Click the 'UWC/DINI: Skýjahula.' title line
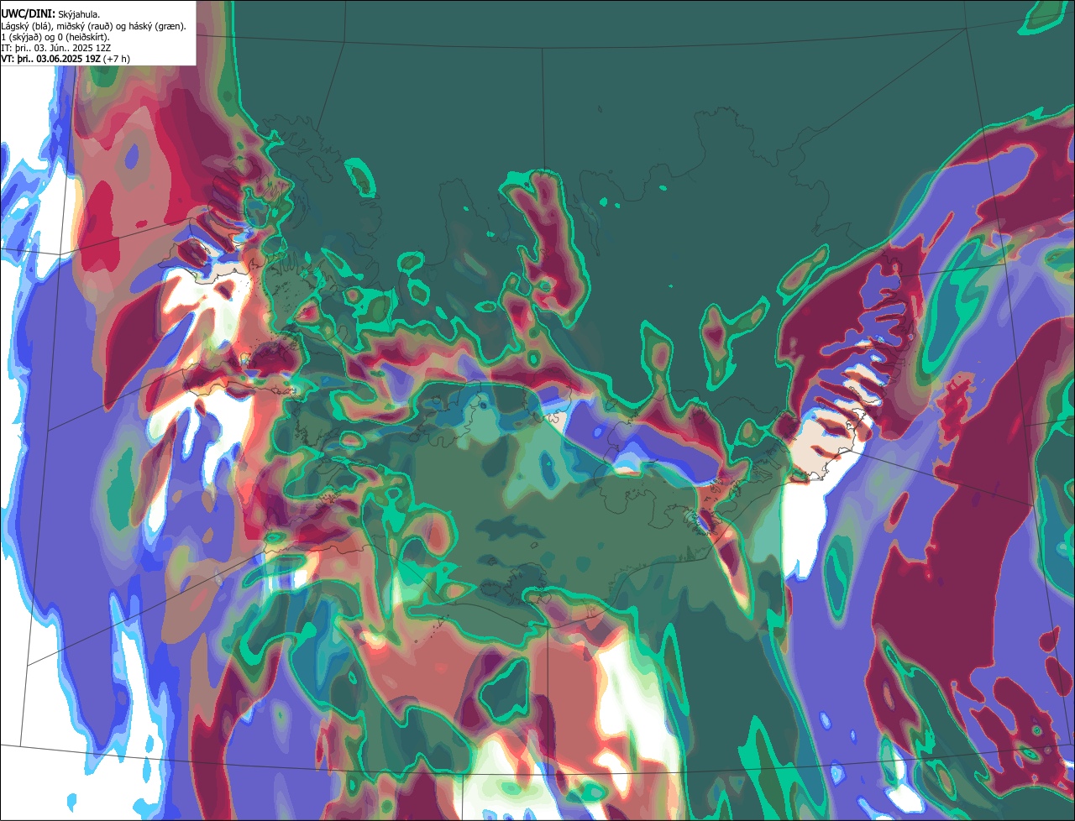The image size is (1075, 821). point(50,14)
